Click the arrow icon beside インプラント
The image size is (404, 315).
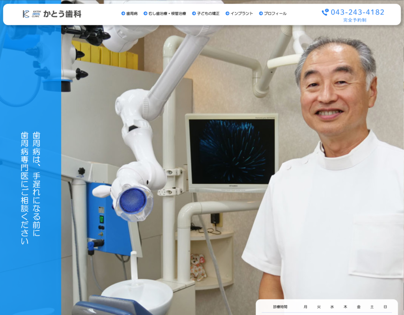(227, 13)
